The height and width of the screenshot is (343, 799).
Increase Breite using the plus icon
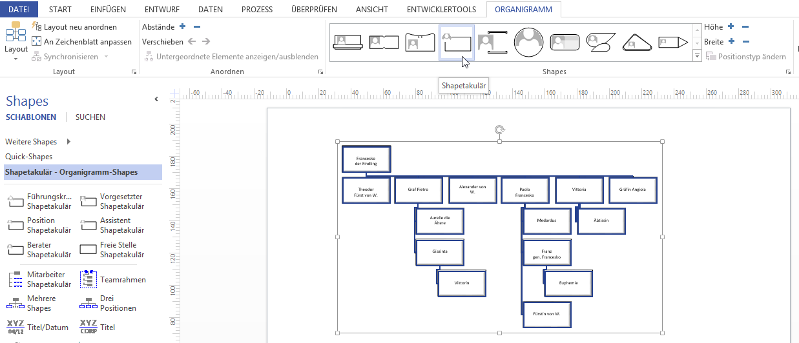pos(731,41)
